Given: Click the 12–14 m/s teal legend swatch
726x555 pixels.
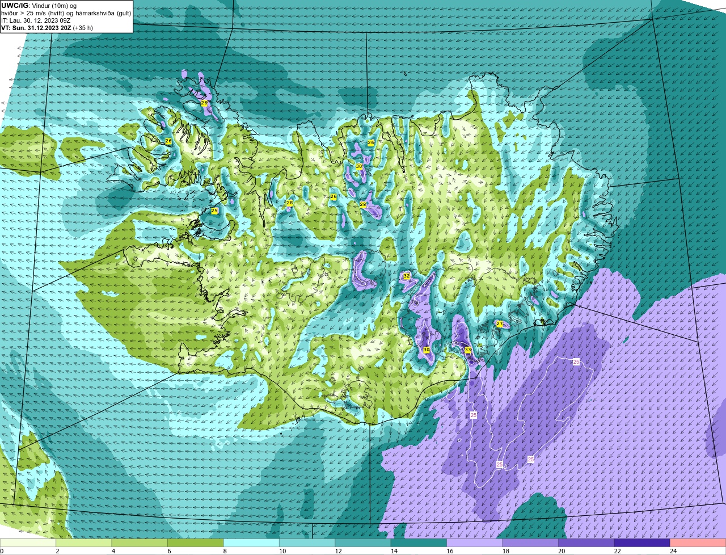Looking at the screenshot, I should coord(363,543).
